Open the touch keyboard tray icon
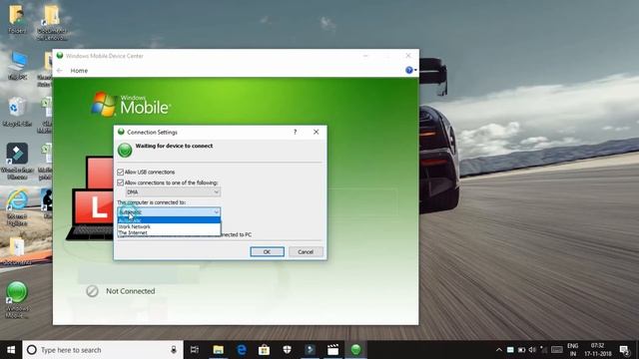639x359 pixels. [557, 350]
